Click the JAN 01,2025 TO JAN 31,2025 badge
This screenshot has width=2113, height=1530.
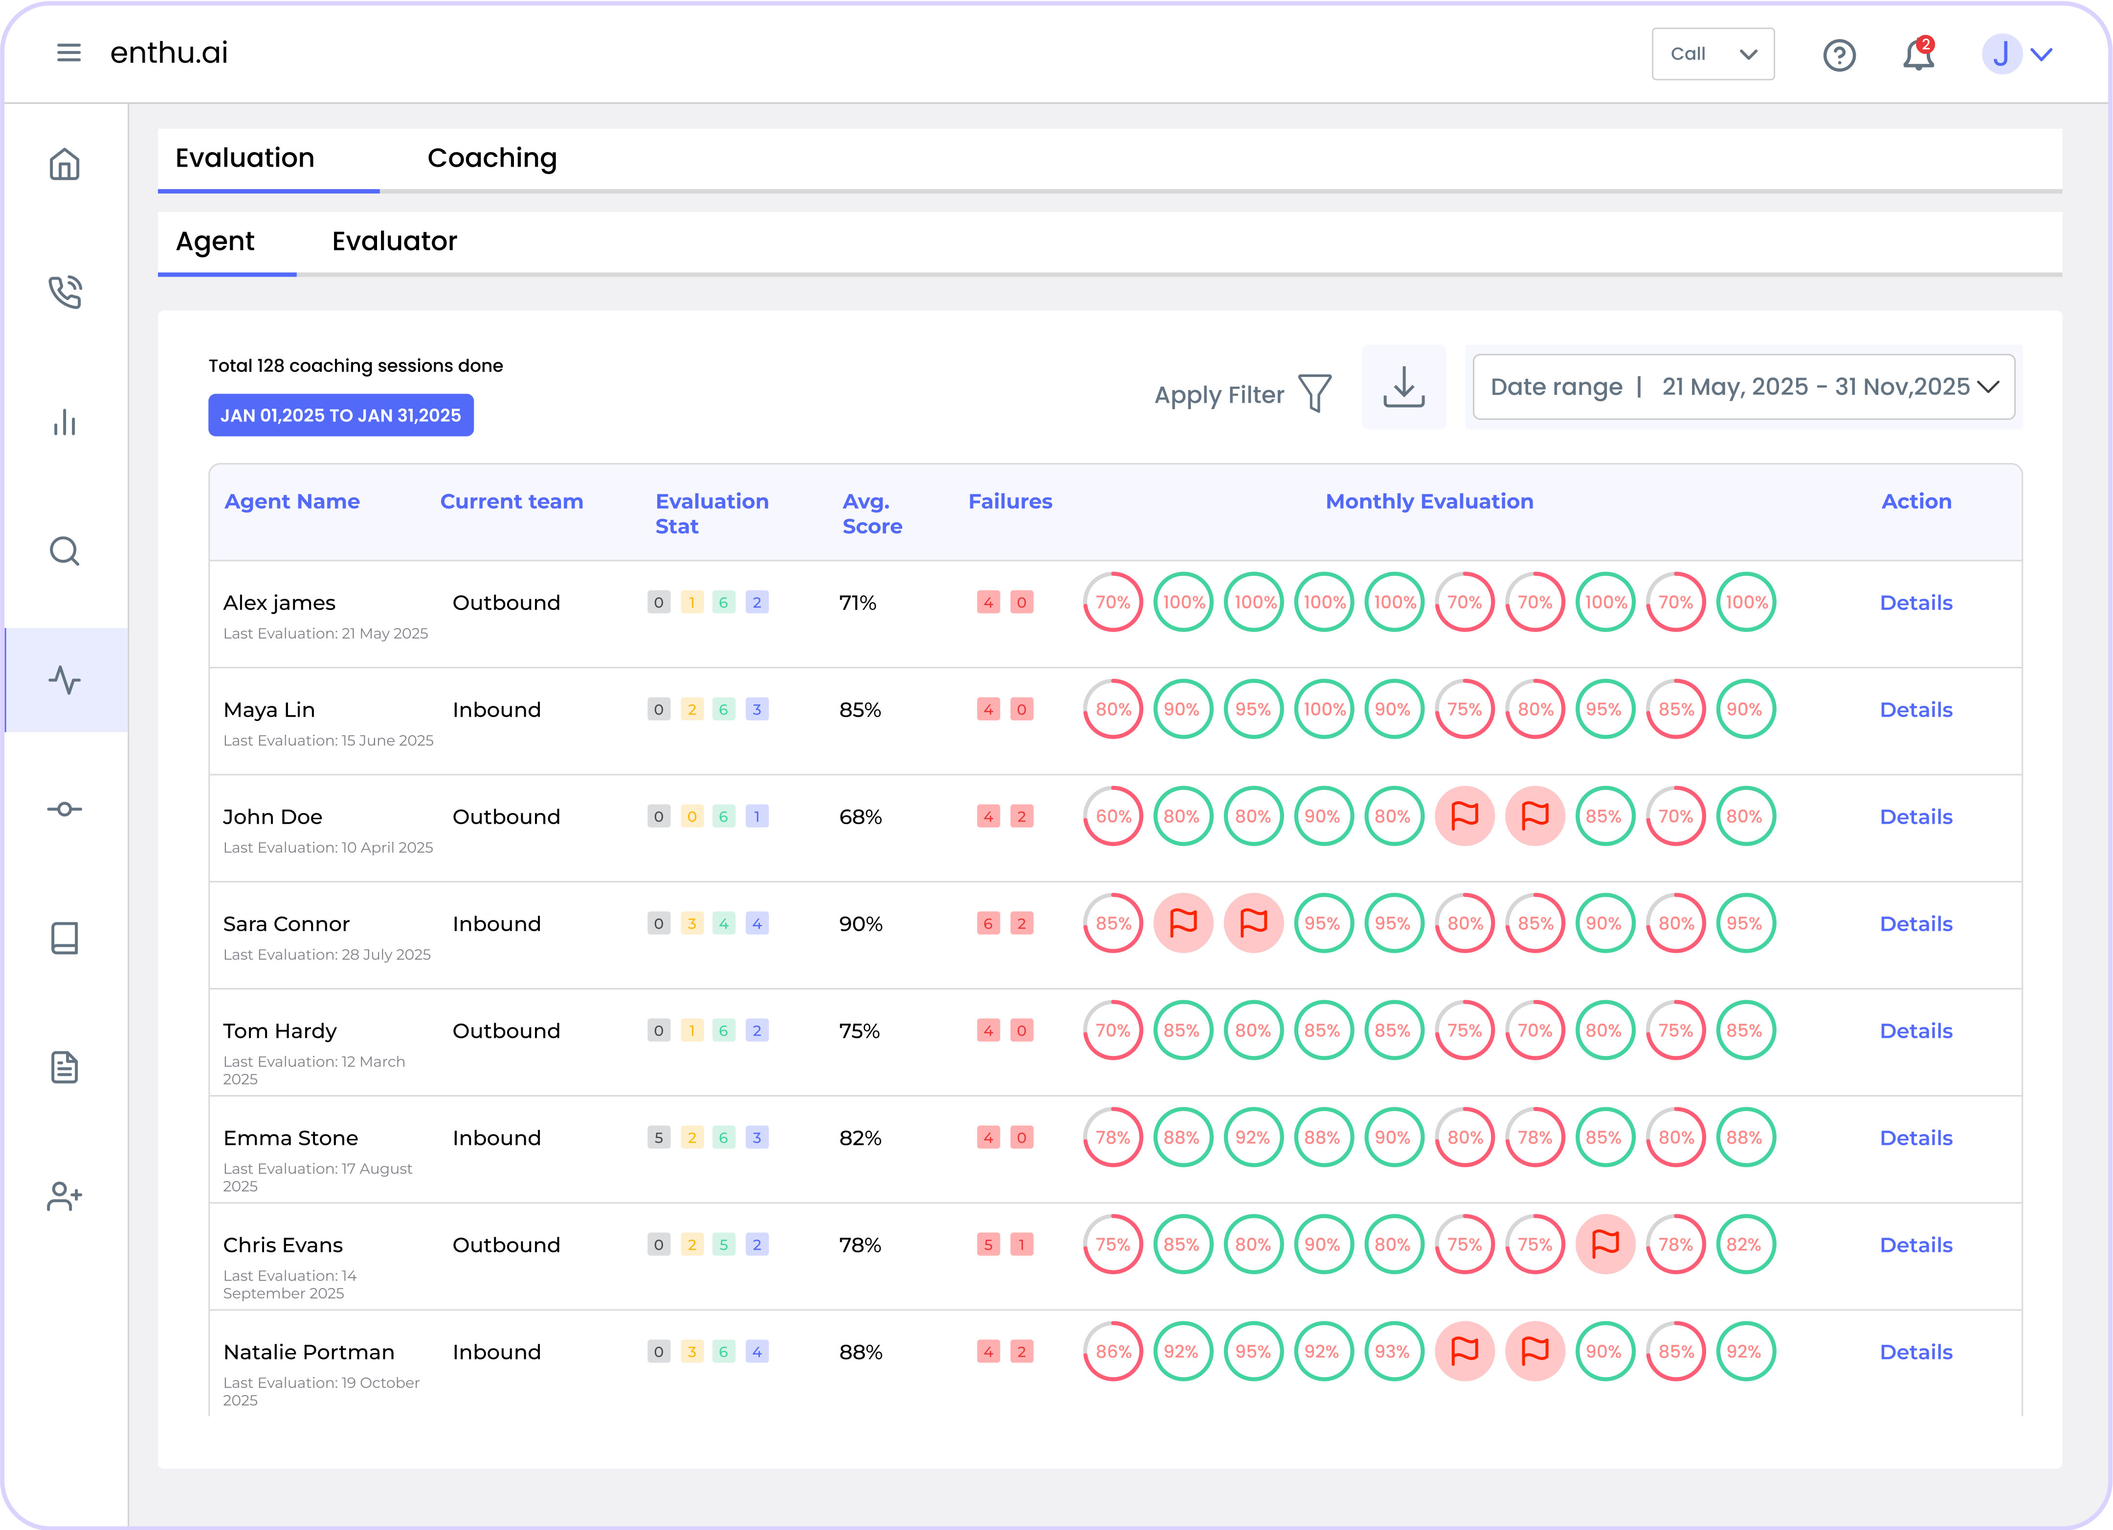(340, 415)
